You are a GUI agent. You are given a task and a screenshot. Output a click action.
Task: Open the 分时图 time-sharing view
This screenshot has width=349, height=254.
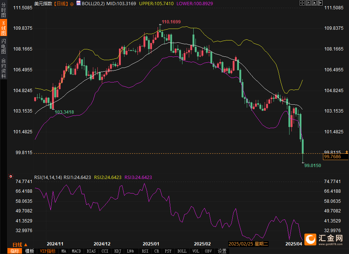pyautogui.click(x=3, y=10)
